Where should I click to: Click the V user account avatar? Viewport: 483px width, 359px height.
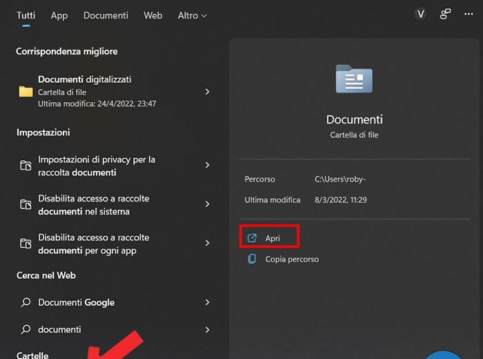coord(420,14)
